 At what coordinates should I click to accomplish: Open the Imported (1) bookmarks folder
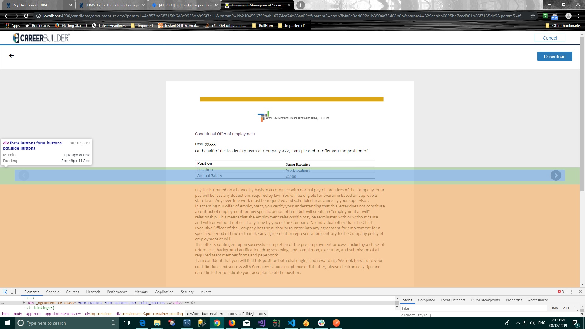coord(292,26)
